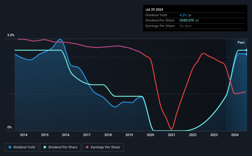Click the 2015 x-axis label
Viewport: 252px width, 156px height.
[45, 135]
